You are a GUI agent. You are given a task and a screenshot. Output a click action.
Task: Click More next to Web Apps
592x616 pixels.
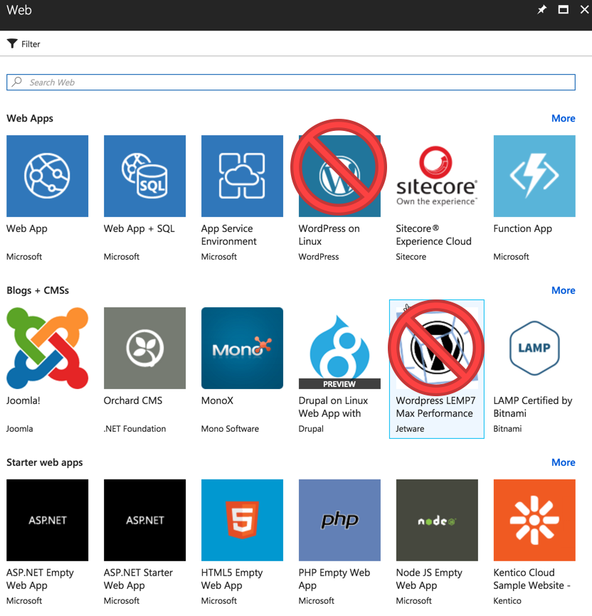pyautogui.click(x=563, y=118)
